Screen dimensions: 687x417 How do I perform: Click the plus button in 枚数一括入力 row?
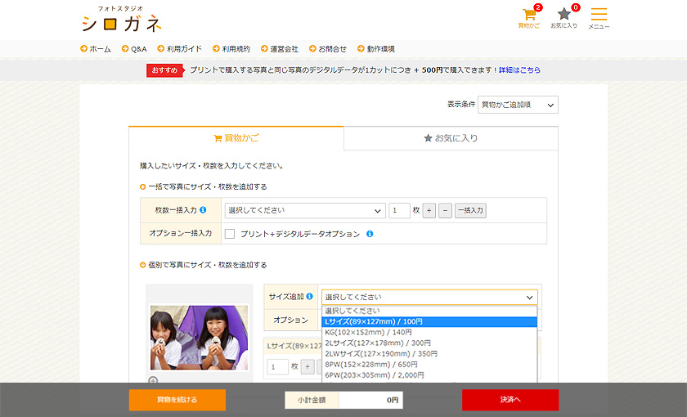tap(429, 211)
